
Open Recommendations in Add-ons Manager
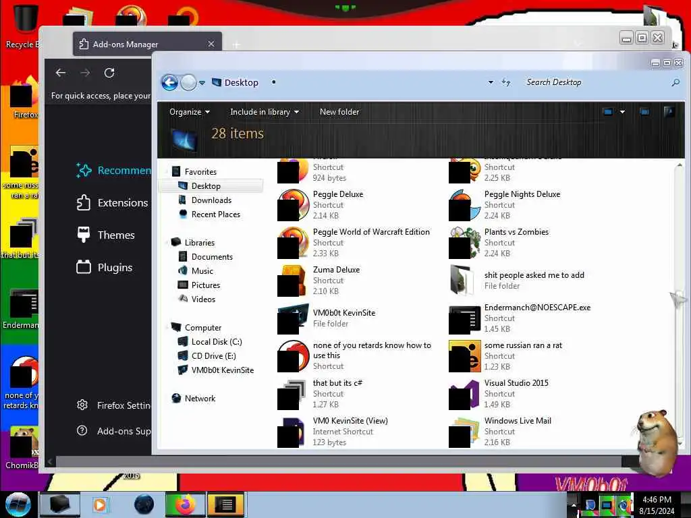point(113,171)
